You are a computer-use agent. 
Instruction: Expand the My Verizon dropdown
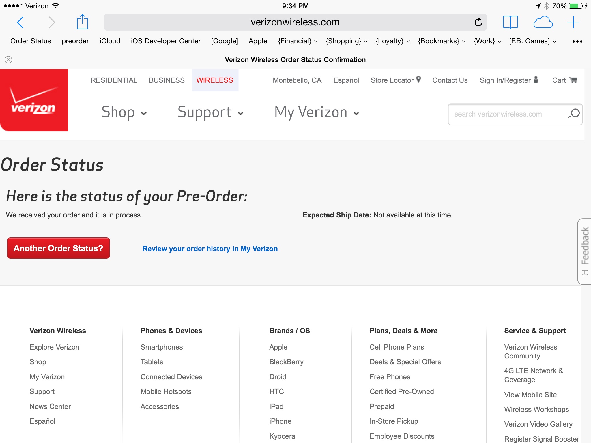(317, 112)
